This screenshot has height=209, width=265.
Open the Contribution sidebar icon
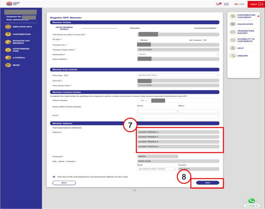(x=8, y=34)
